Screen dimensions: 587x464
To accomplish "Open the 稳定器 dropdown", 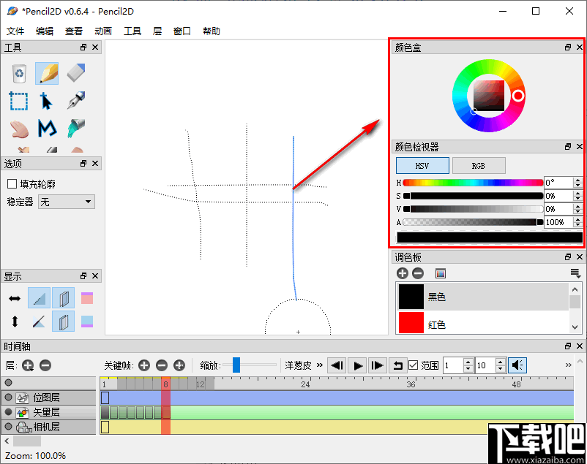I will pos(66,201).
